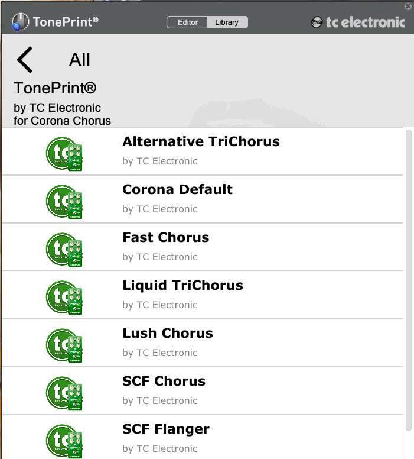Close the TonePrint window
The height and width of the screenshot is (459, 414).
408,6
